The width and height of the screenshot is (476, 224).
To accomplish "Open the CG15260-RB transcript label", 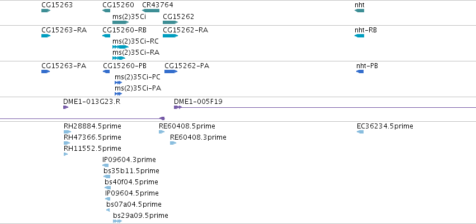I will click(125, 30).
